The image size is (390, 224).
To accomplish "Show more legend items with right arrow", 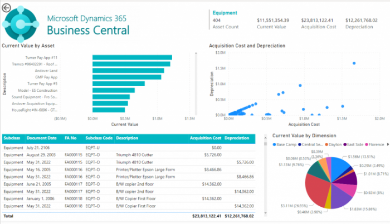I will point(388,145).
